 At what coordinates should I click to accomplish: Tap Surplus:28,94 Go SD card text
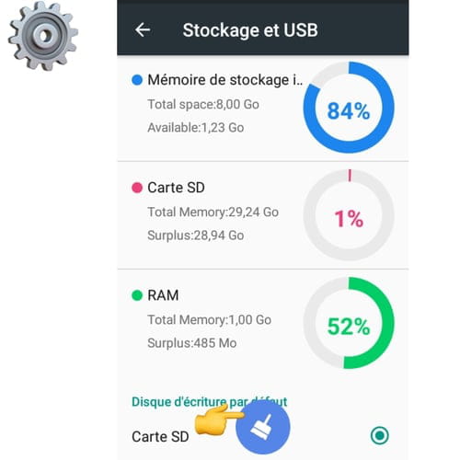196,236
